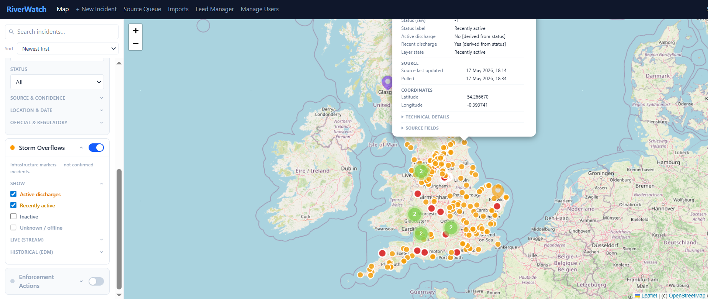Zoom in on the map
The height and width of the screenshot is (299, 708).
135,31
